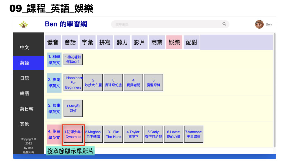Switch to the 娛樂 tab
The width and height of the screenshot is (289, 163).
[x=174, y=42]
